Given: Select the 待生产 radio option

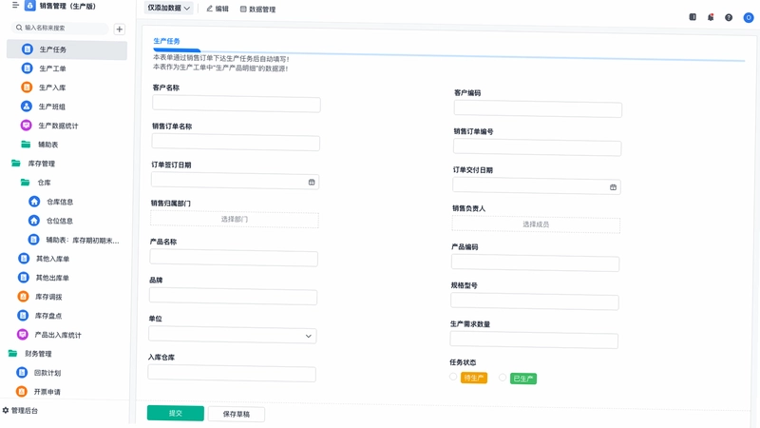Looking at the screenshot, I should [x=453, y=377].
